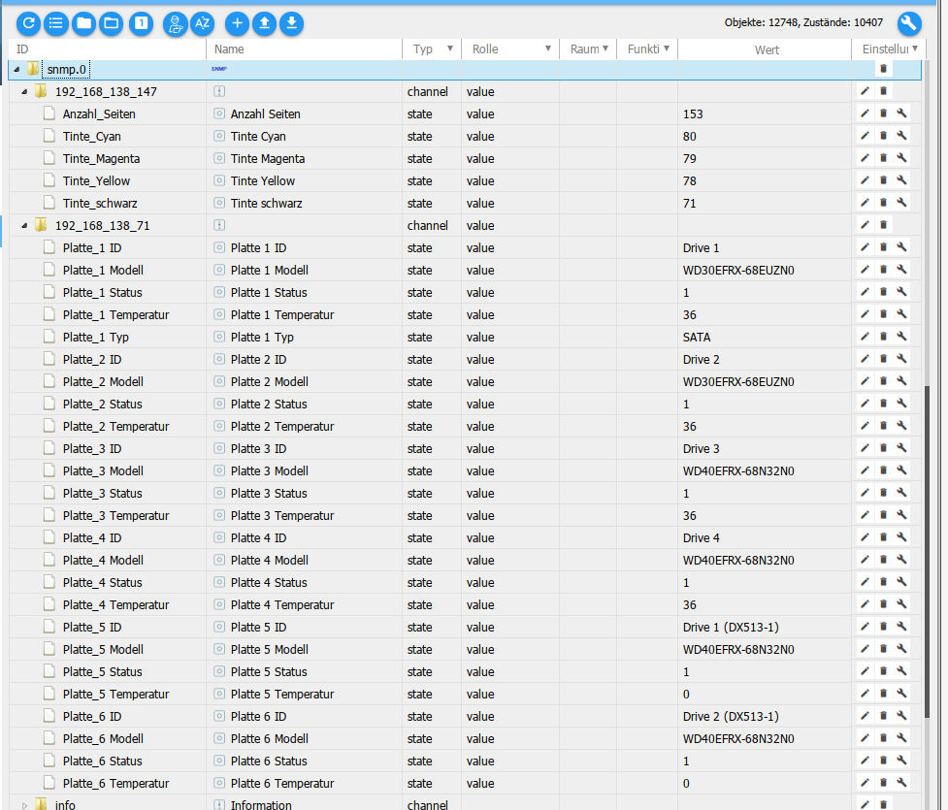
Task: Delete the Platte_1 ID state
Action: pos(883,247)
